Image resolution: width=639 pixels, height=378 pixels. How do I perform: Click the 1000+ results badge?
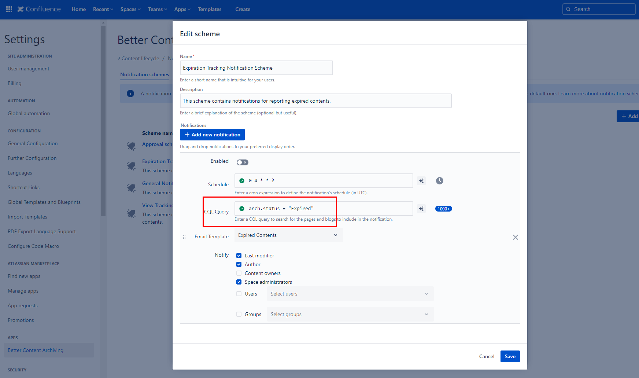pyautogui.click(x=443, y=208)
